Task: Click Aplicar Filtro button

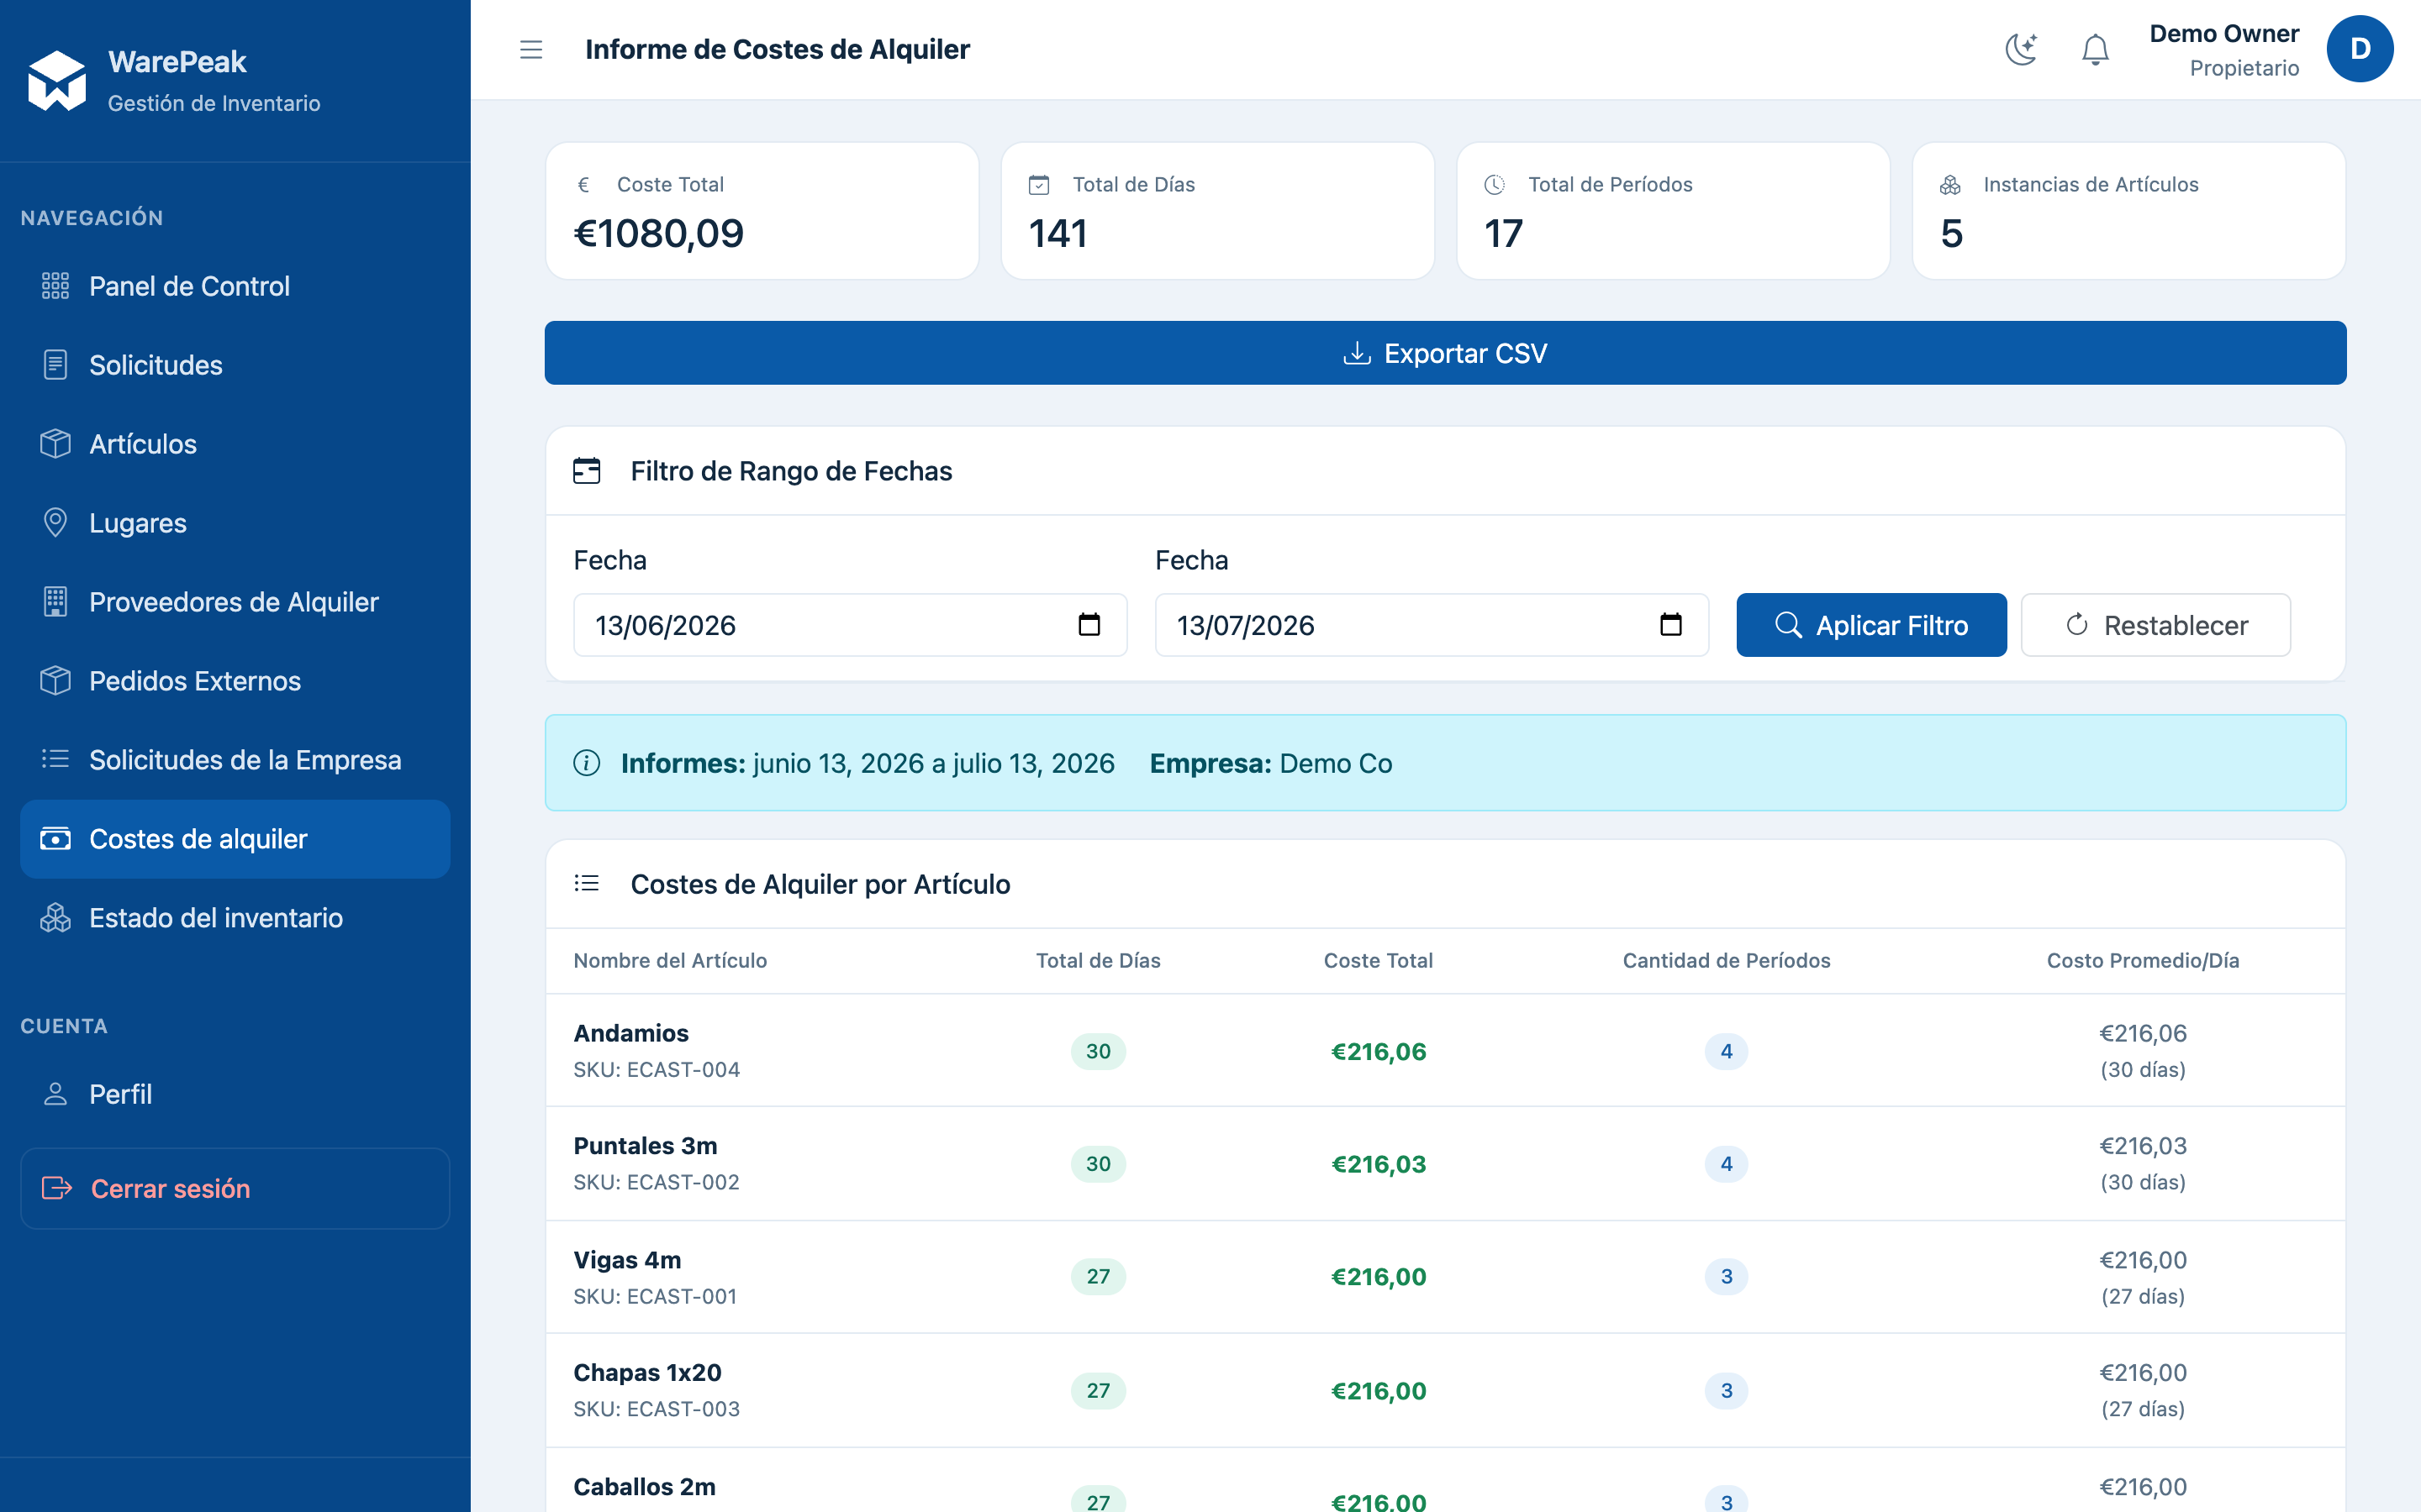Action: (1870, 625)
